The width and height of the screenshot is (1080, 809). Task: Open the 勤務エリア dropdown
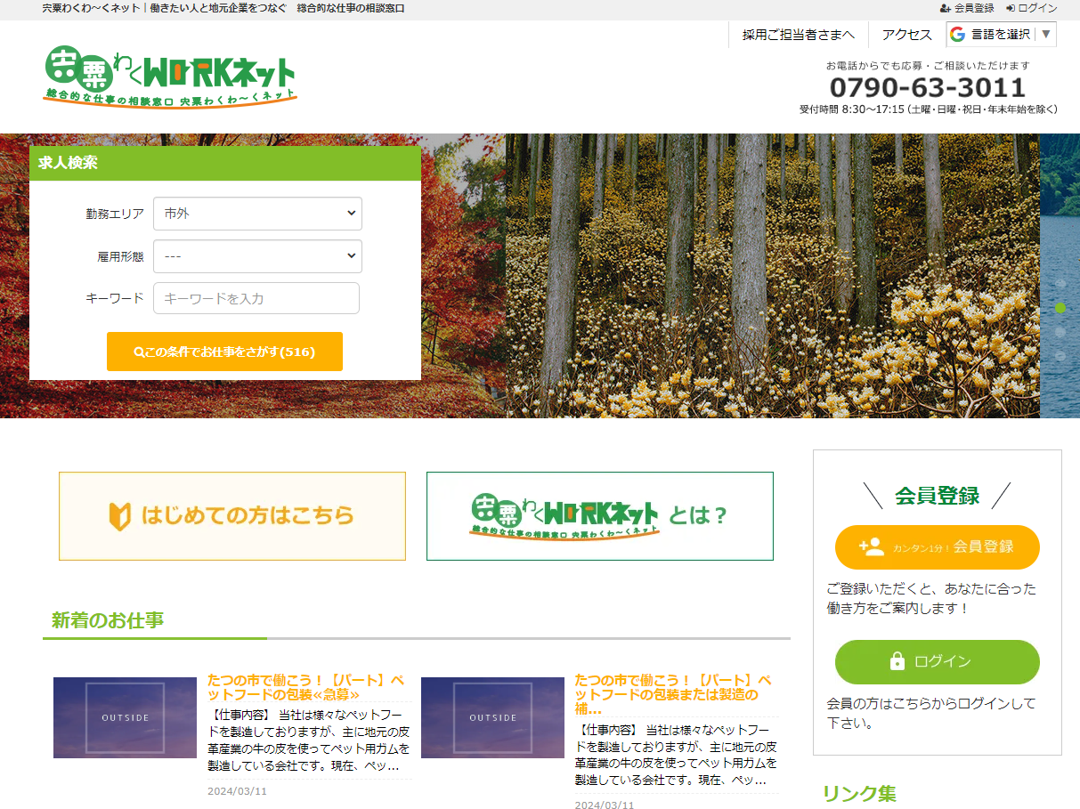click(257, 214)
